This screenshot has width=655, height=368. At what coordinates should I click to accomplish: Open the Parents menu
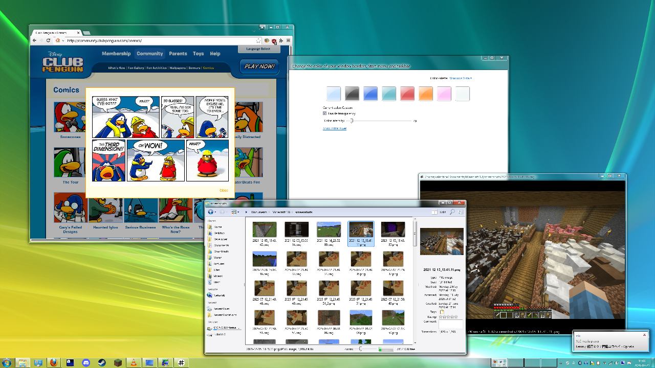178,54
